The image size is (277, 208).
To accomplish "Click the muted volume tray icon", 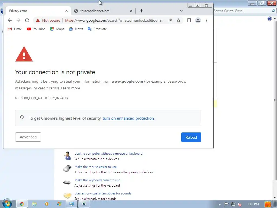I will coord(239,204).
